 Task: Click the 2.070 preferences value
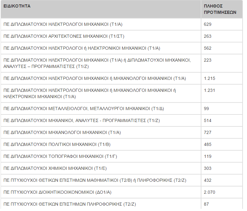(x=210, y=192)
